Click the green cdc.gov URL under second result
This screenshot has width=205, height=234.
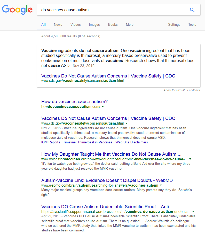[82, 123]
